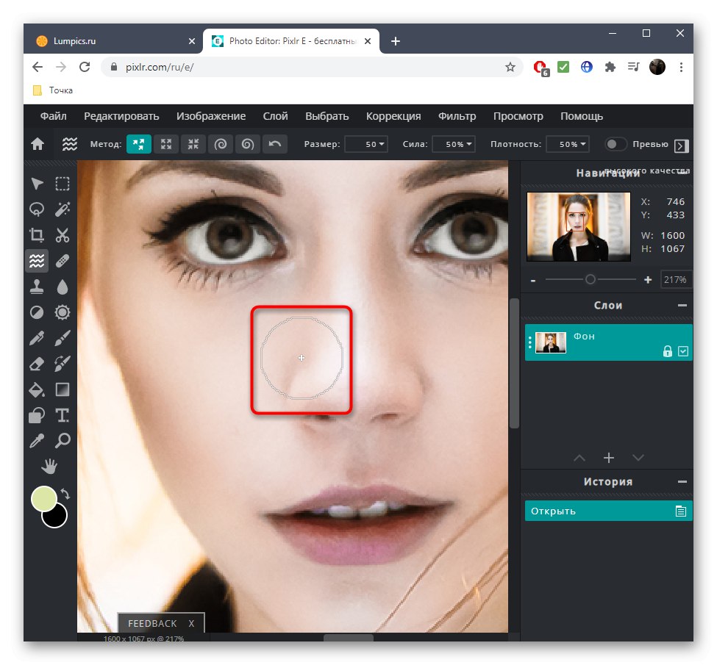Open the Размер size dropdown
The height and width of the screenshot is (665, 717).
[366, 144]
